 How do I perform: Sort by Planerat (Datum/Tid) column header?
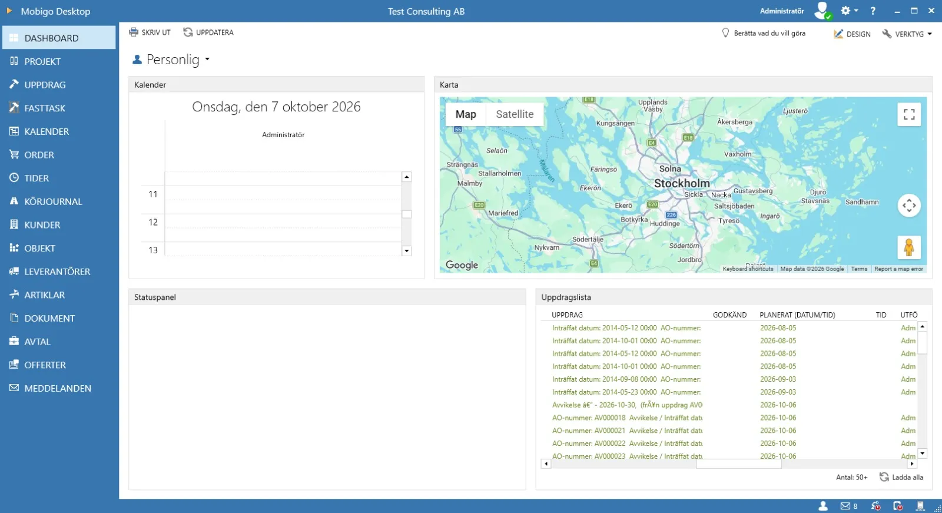pyautogui.click(x=797, y=315)
